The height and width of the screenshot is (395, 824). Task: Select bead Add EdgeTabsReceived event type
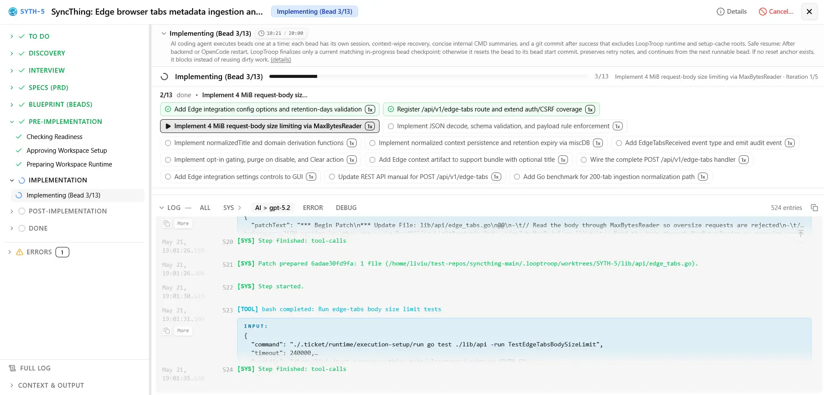705,143
